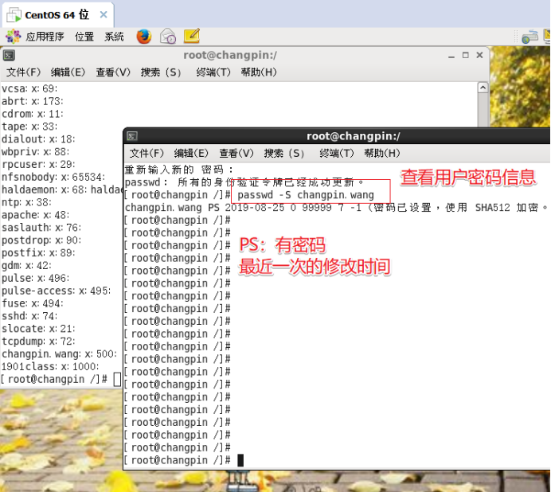Click the line 'abrt:x:173:'

[33, 101]
